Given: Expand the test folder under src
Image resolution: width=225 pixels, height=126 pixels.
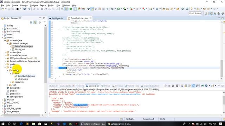Looking at the screenshot, I should tap(8, 85).
